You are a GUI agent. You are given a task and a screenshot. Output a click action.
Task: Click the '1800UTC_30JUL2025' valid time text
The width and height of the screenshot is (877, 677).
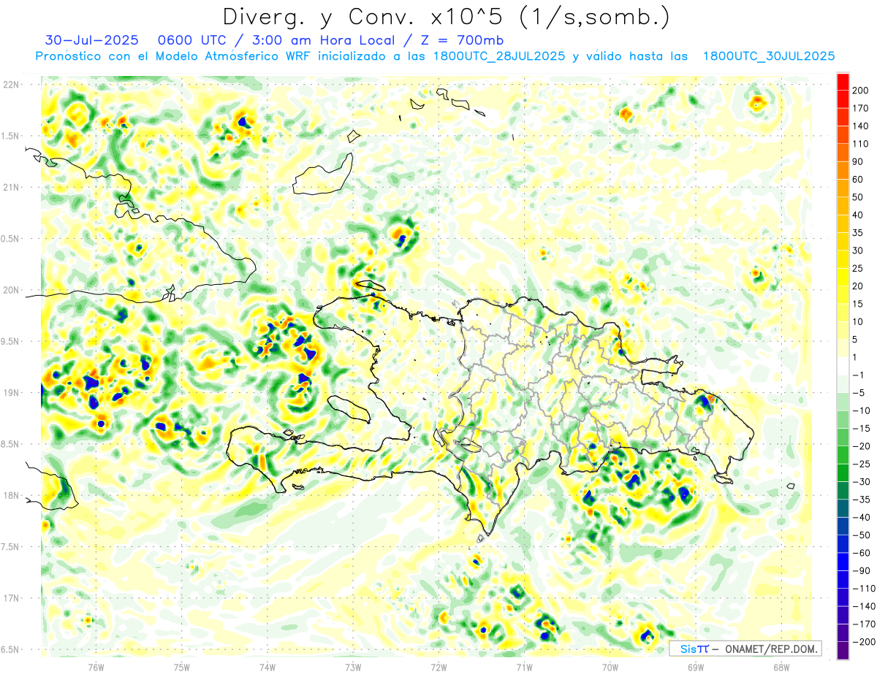768,56
